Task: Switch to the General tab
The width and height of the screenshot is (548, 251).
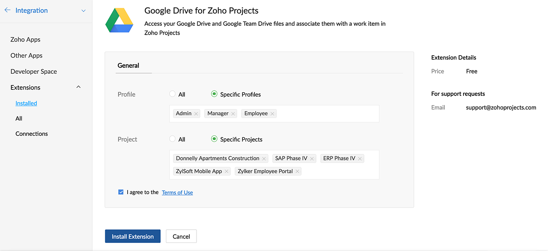Action: tap(128, 65)
